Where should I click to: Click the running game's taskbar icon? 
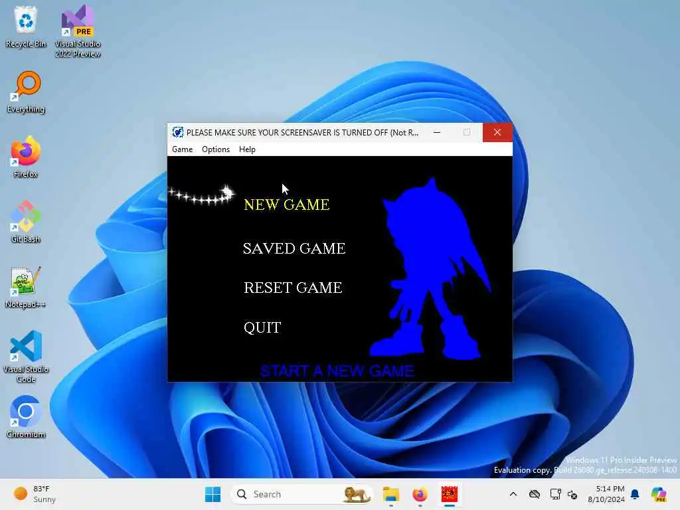pos(450,494)
